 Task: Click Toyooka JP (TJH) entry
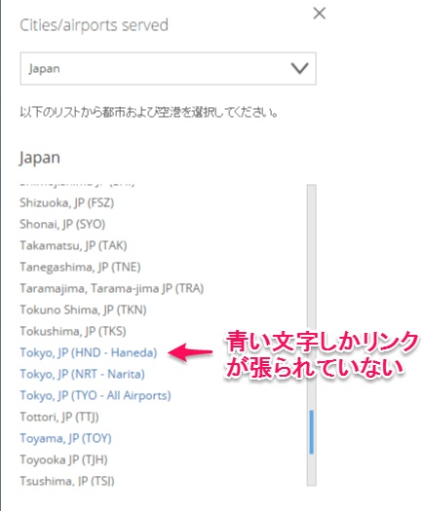[63, 459]
